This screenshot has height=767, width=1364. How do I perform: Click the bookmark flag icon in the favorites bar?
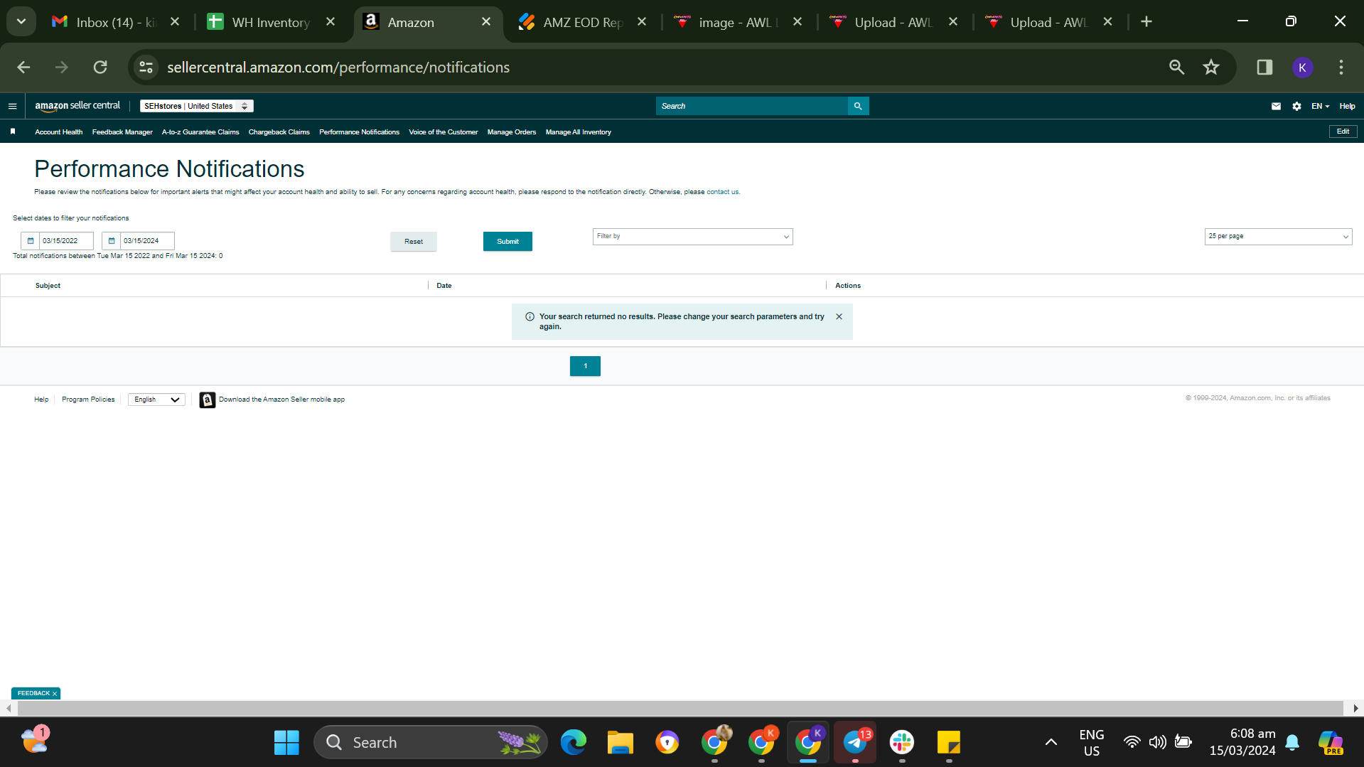click(x=13, y=132)
